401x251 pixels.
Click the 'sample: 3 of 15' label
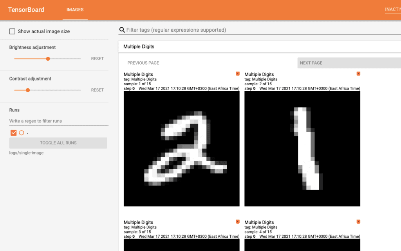137,232
